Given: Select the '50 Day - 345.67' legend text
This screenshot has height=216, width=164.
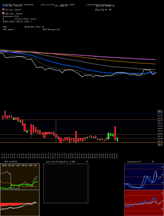Looking at the screenshot, I should click(x=13, y=10).
